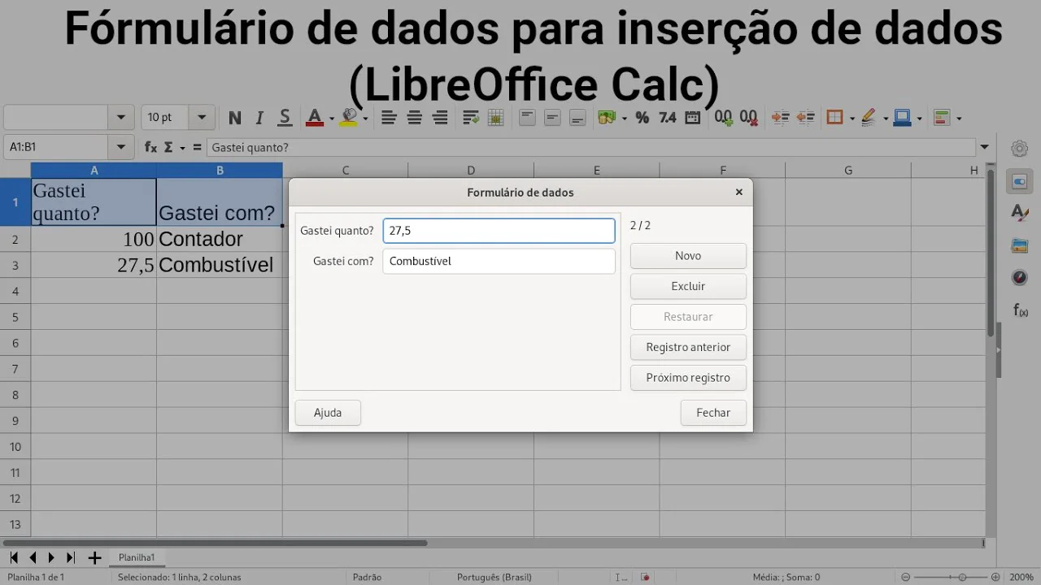Image resolution: width=1041 pixels, height=585 pixels.
Task: Format the cell as a number (7.4)
Action: point(668,118)
